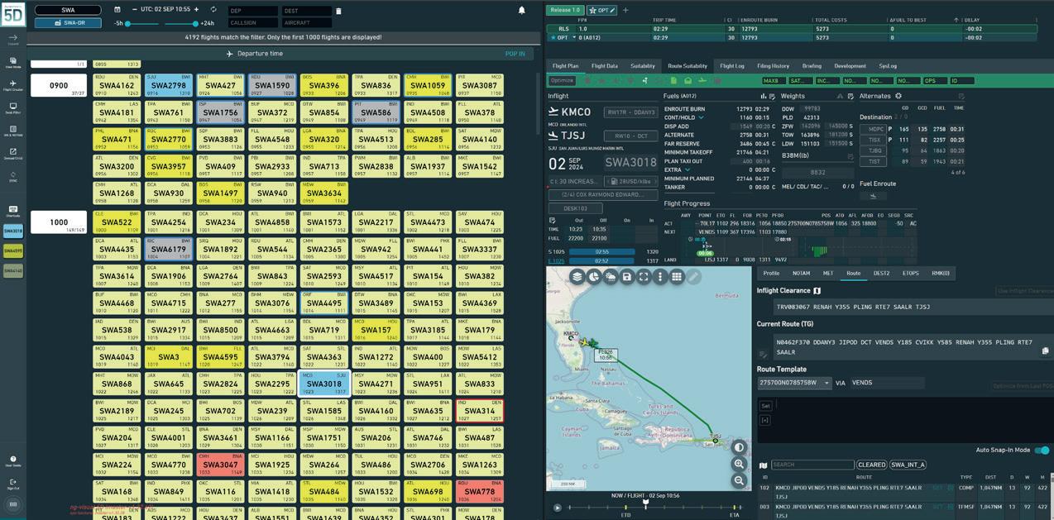Image resolution: width=1054 pixels, height=520 pixels.
Task: Open the cost index 30 INCREAS field
Action: (573, 181)
